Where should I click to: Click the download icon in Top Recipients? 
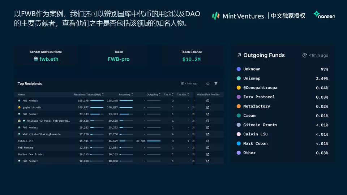pos(208,83)
